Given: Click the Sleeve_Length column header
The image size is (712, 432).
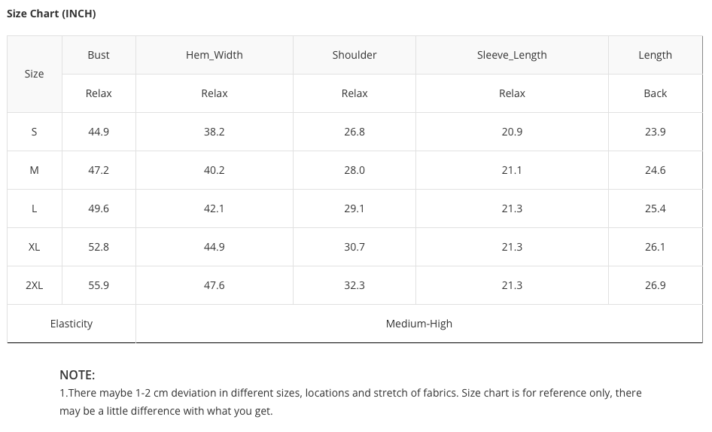Looking at the screenshot, I should point(512,55).
